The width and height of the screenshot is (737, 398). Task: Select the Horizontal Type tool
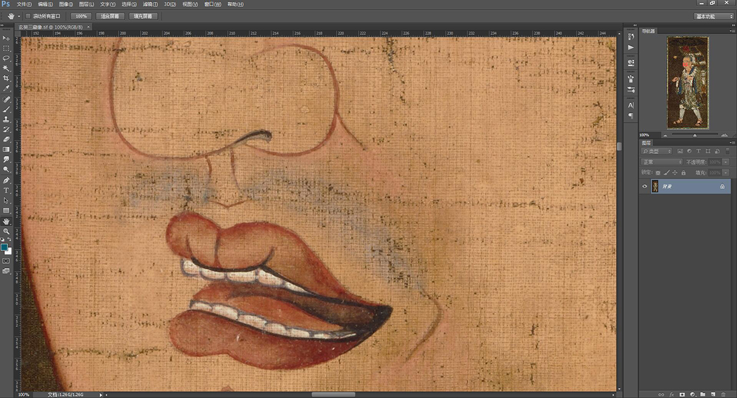(6, 190)
